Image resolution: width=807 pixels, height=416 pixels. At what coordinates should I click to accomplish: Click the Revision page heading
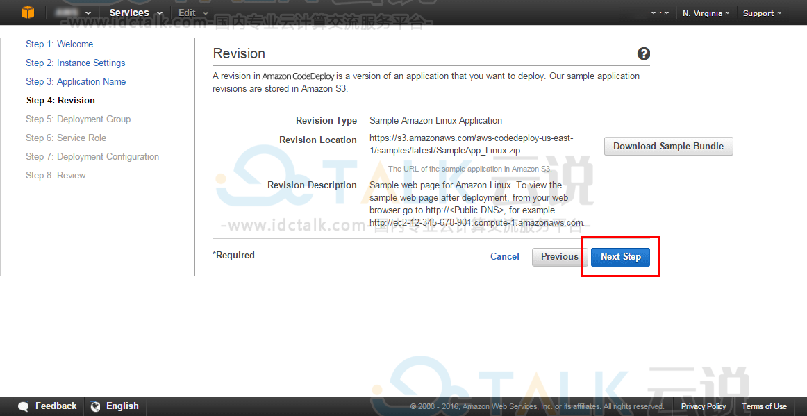click(x=239, y=53)
